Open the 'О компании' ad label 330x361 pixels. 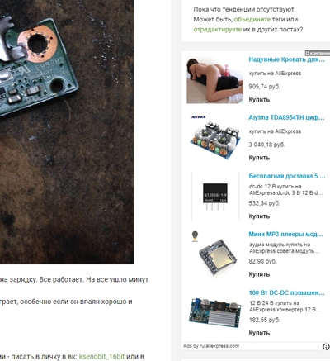(318, 53)
